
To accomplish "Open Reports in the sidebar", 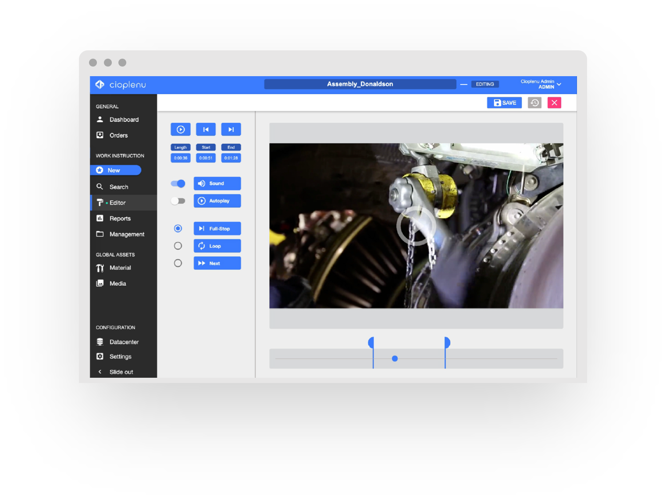I will coord(120,218).
